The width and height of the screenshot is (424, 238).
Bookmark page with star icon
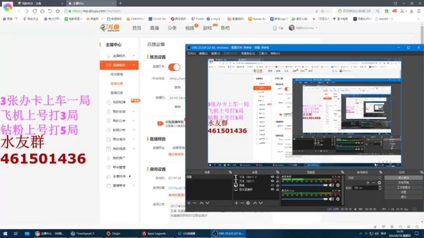pyautogui.click(x=58, y=11)
